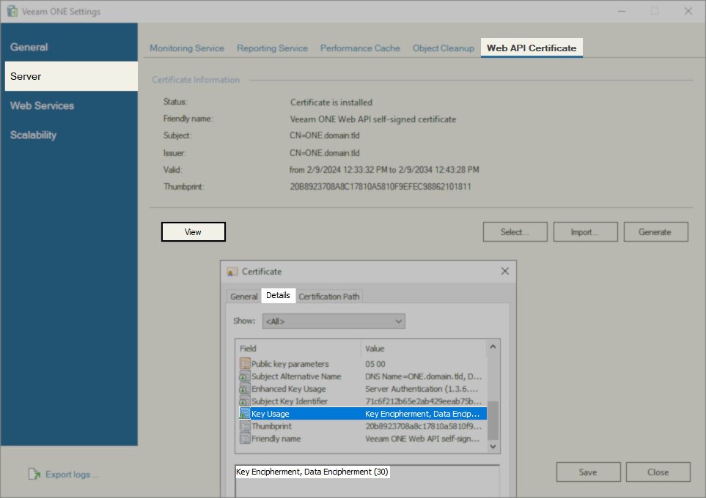The width and height of the screenshot is (706, 498).
Task: Select the Subject Alternative Name row
Action: pyautogui.click(x=363, y=376)
